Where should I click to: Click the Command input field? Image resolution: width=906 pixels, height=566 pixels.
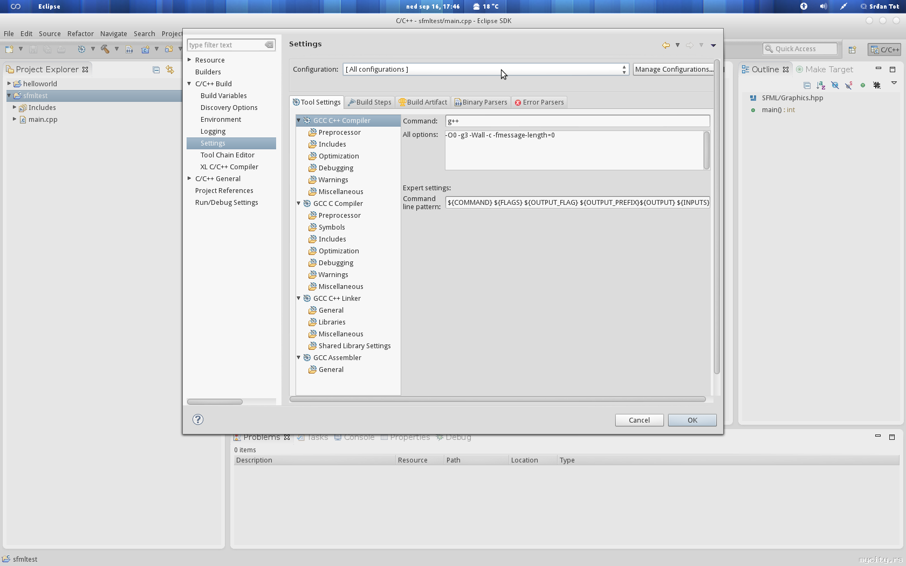[x=578, y=121]
